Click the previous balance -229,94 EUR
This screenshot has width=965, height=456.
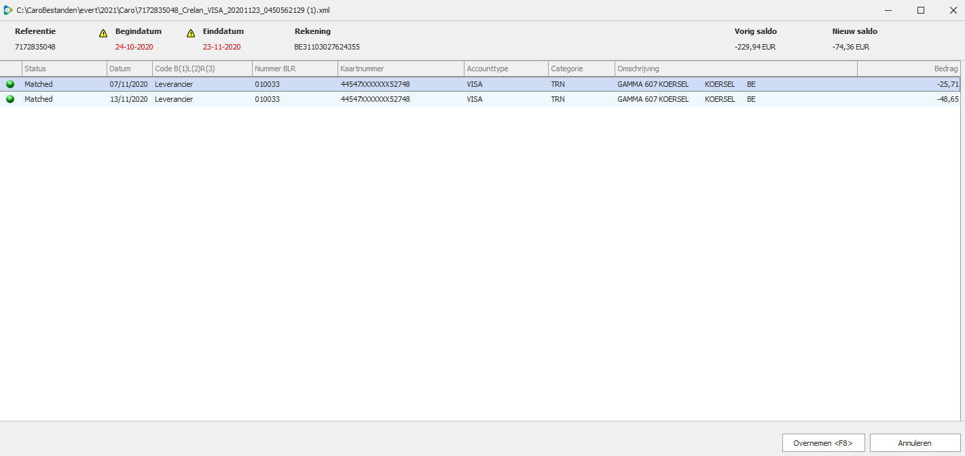tap(755, 47)
